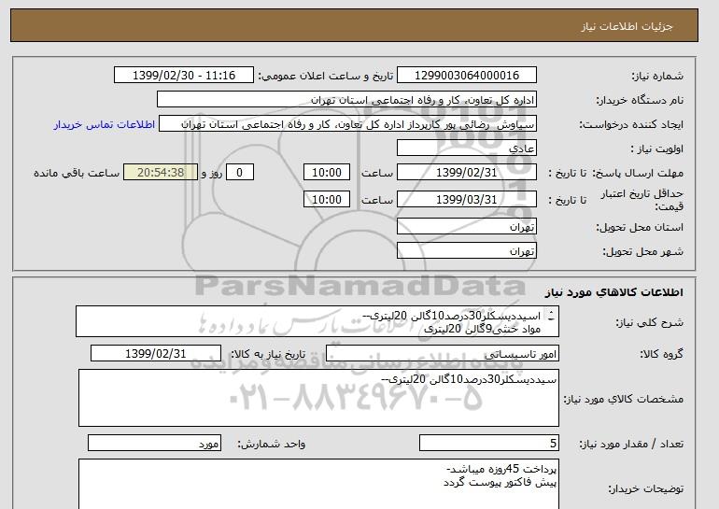This screenshot has width=719, height=509.
Task: Click the general need description text area
Action: [x=317, y=321]
